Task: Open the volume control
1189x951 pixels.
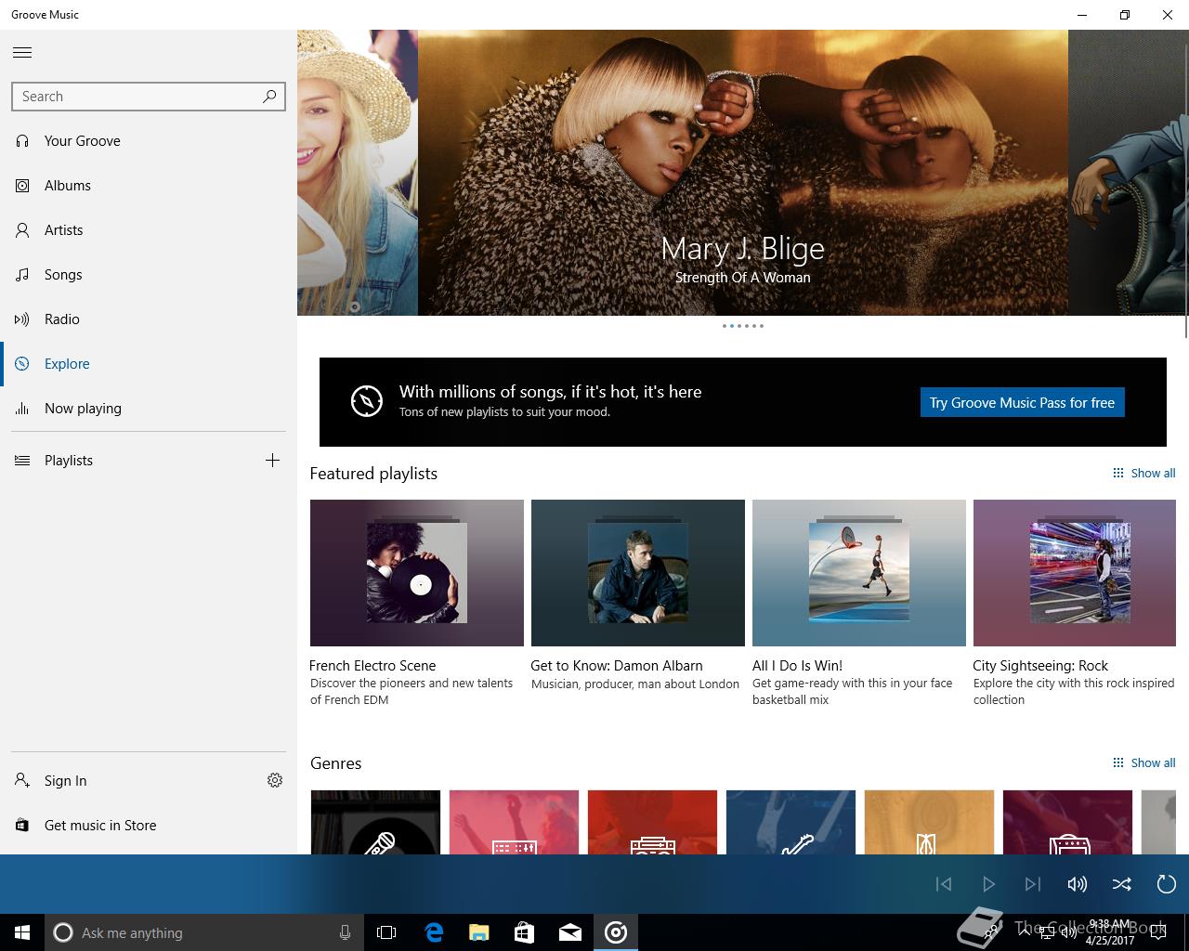Action: click(x=1078, y=884)
